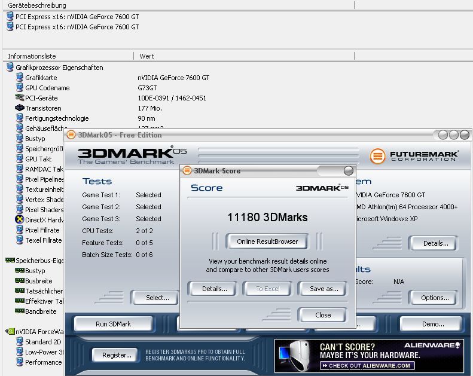Click the GPU Codename row icon

point(20,87)
